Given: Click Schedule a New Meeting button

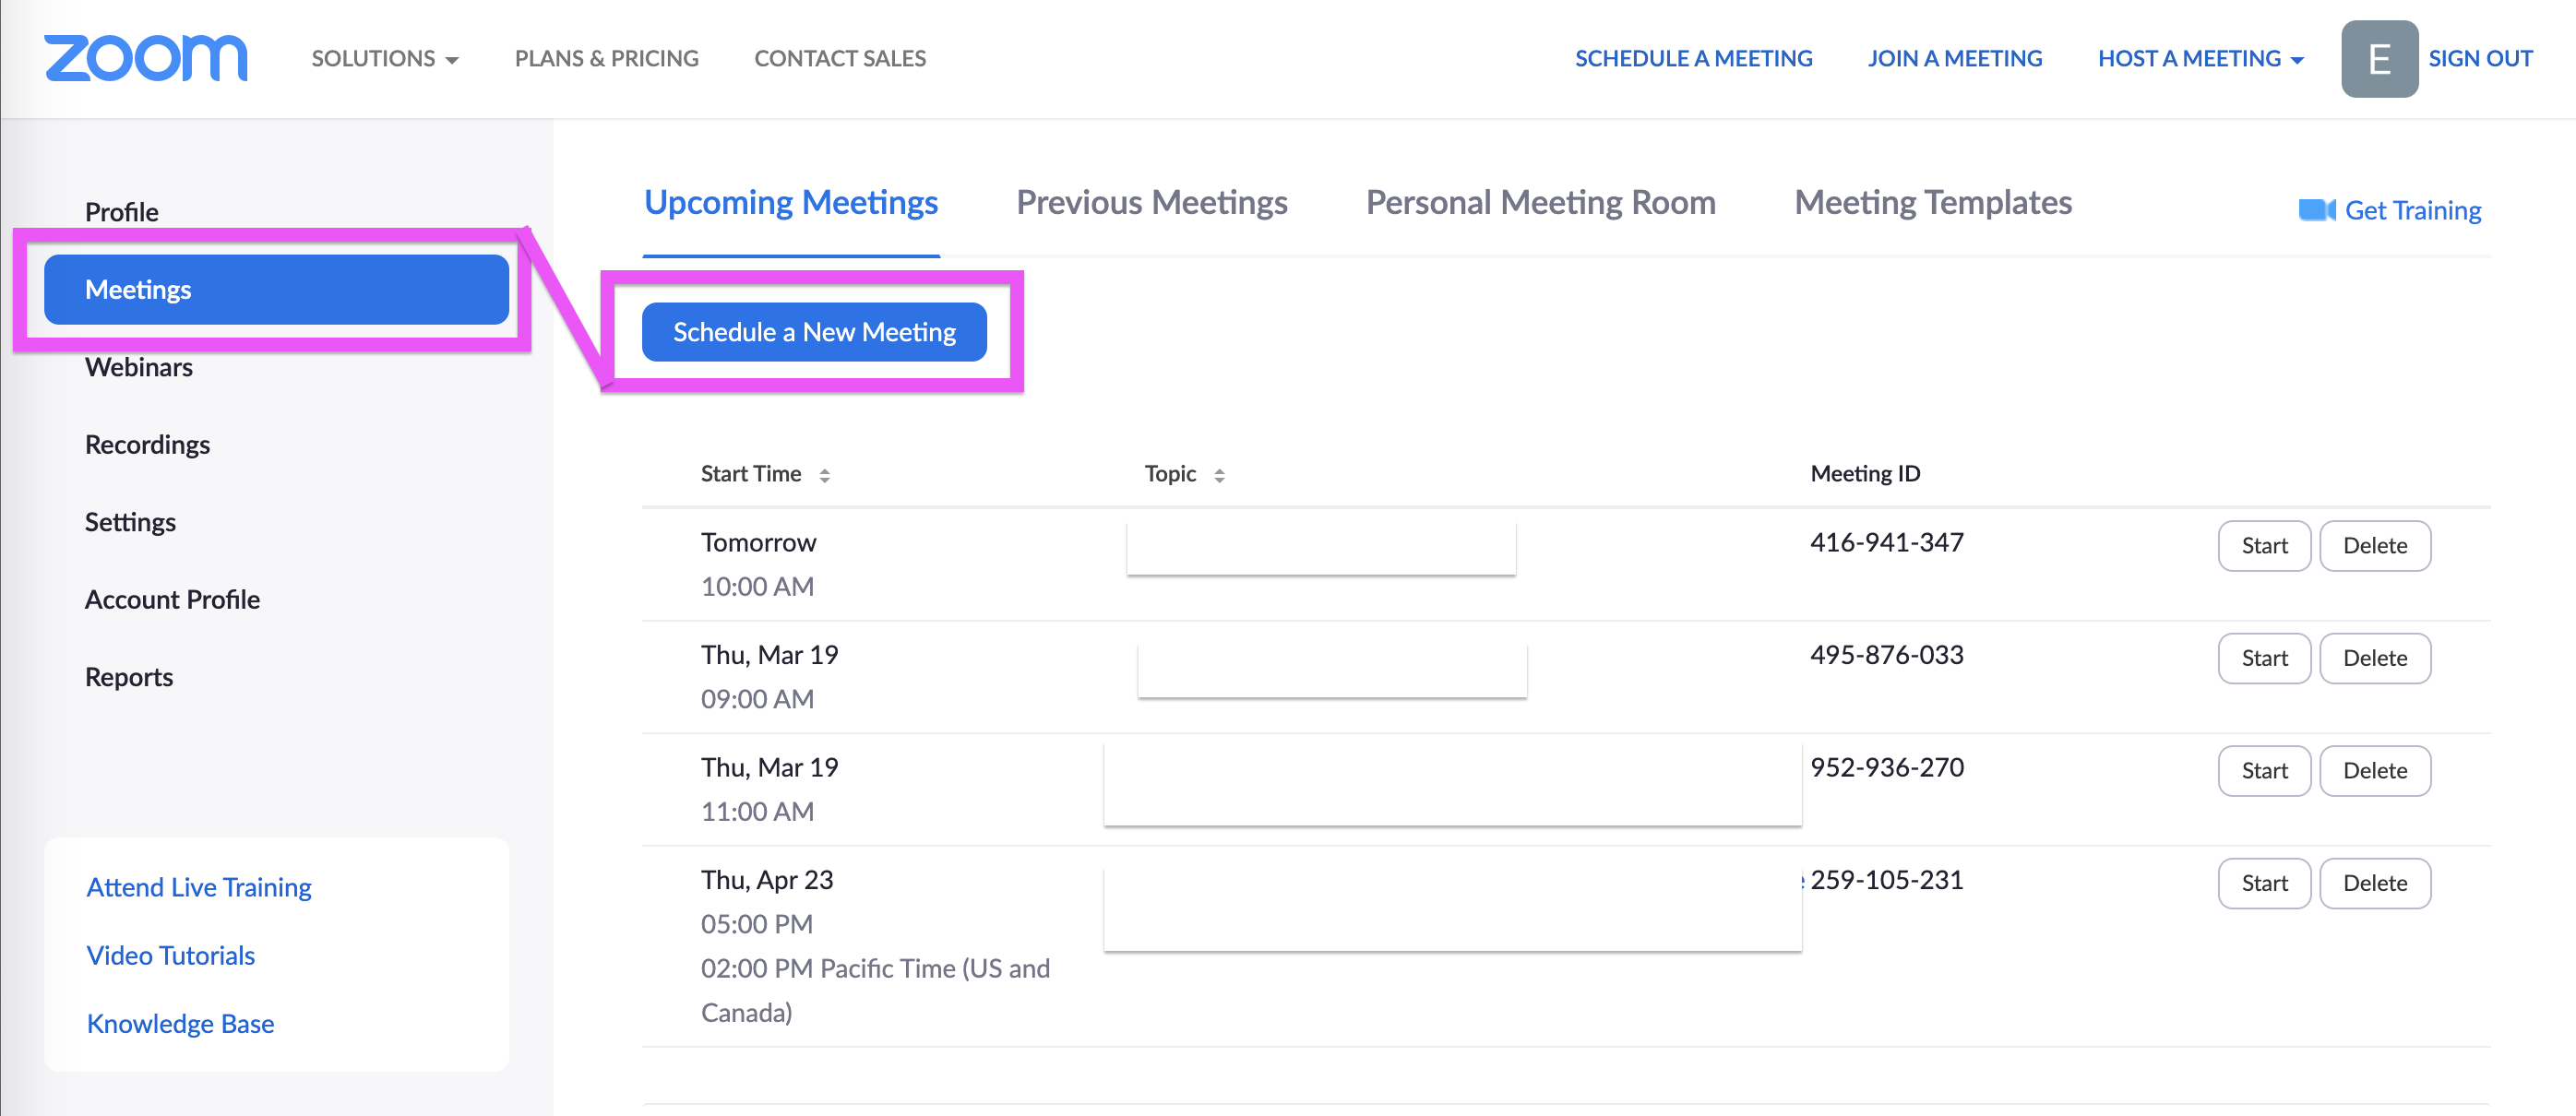Looking at the screenshot, I should tap(814, 332).
